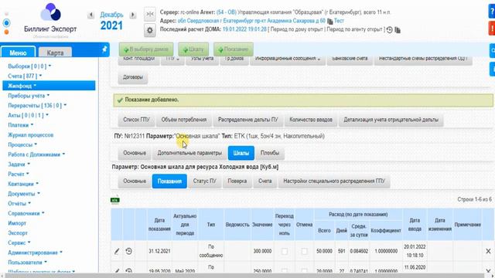The image size is (495, 278).
Task: Delete the 31.12.2021 reading row
Action: click(488, 251)
